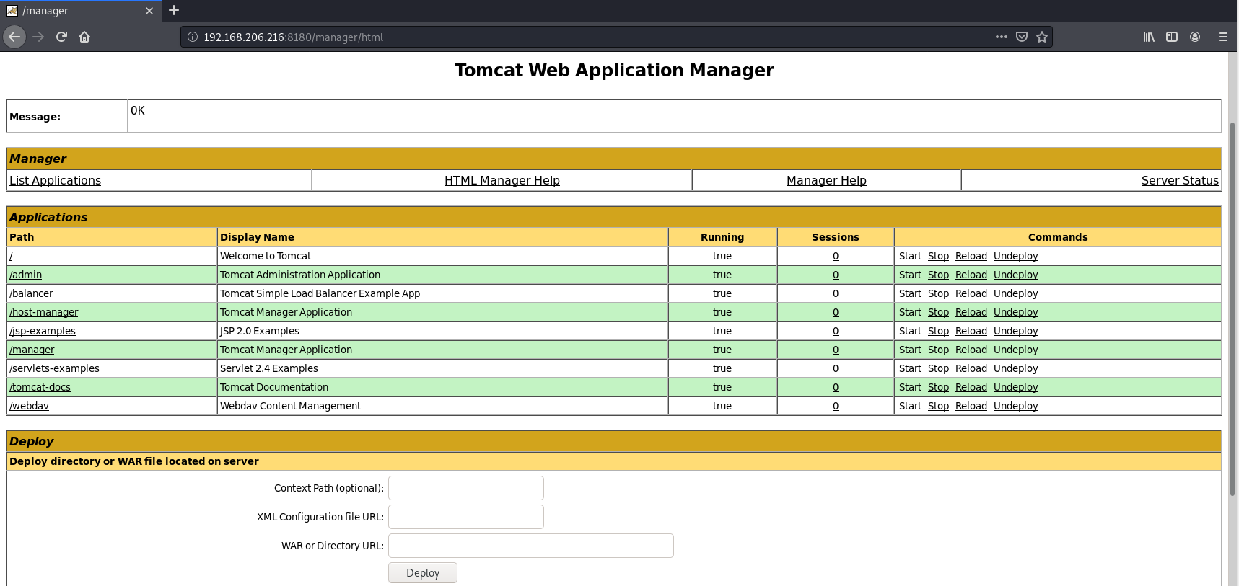The height and width of the screenshot is (586, 1239).
Task: Show site information icon in address bar
Action: [193, 37]
